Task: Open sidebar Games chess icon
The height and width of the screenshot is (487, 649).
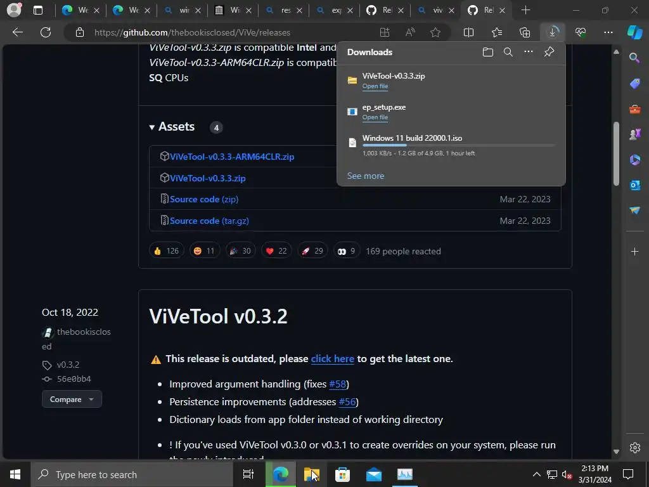Action: (x=634, y=134)
